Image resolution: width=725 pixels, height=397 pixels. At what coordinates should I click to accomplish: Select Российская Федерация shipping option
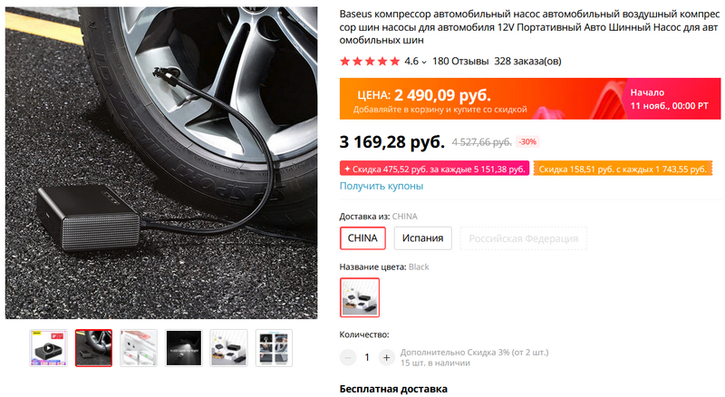[523, 238]
